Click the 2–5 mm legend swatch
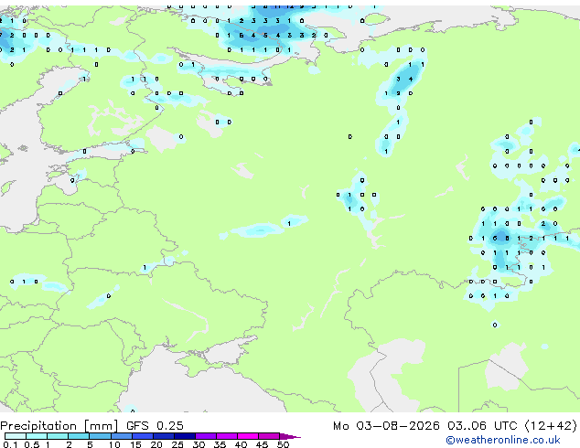The height and width of the screenshot is (448, 580). tap(79, 436)
